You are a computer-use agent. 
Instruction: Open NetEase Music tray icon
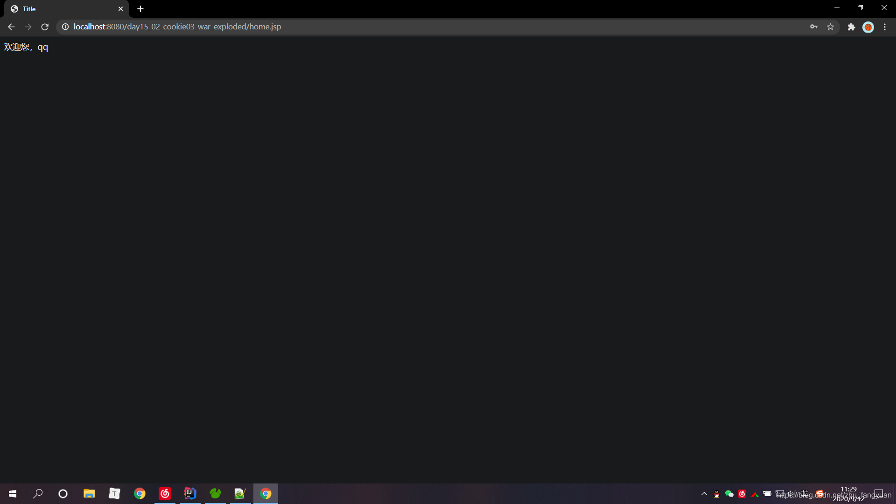click(x=742, y=494)
